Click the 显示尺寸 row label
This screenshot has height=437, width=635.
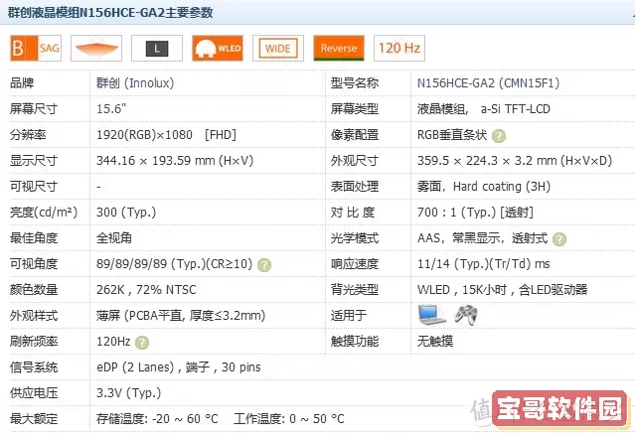(34, 161)
